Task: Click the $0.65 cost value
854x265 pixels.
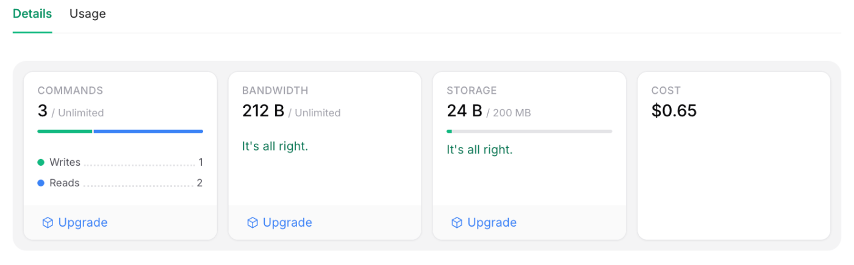Action: (x=674, y=111)
